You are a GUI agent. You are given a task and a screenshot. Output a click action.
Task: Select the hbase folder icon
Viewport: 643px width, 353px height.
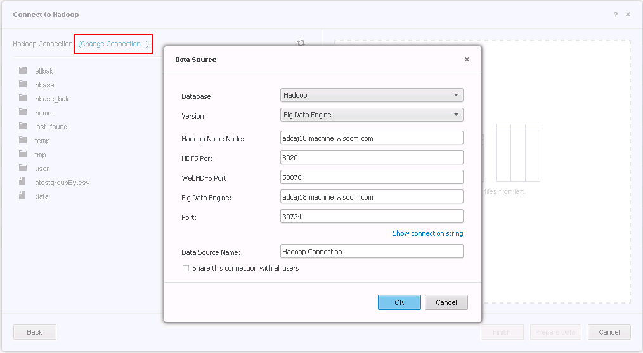point(23,85)
